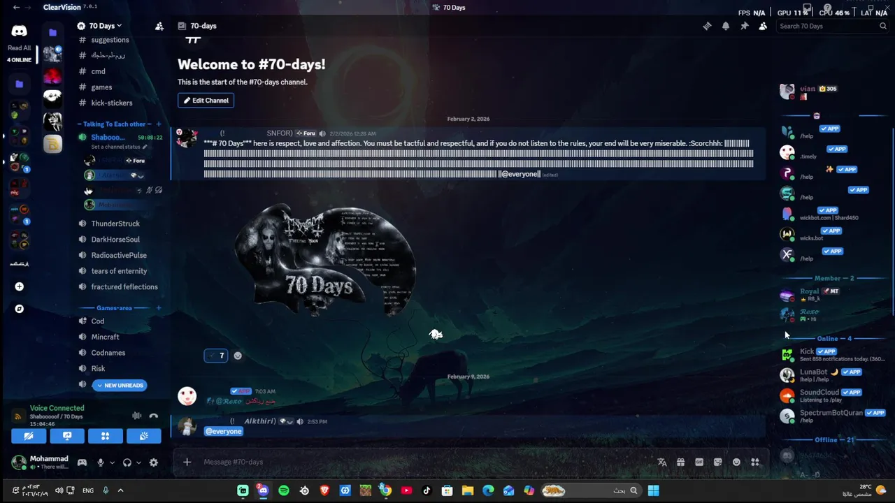Join fractured feflections voice channel

point(124,286)
